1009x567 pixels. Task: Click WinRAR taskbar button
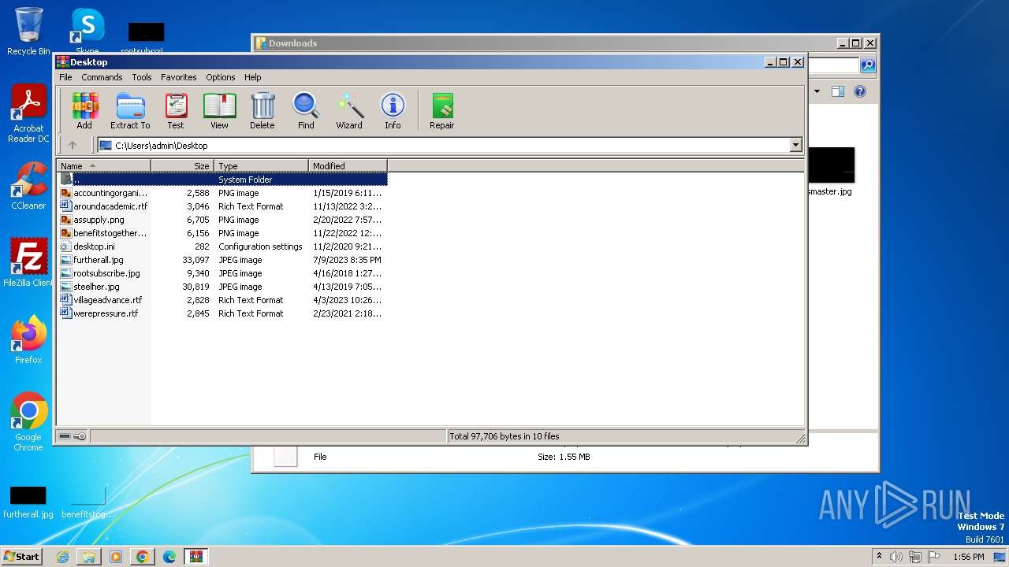pyautogui.click(x=195, y=557)
